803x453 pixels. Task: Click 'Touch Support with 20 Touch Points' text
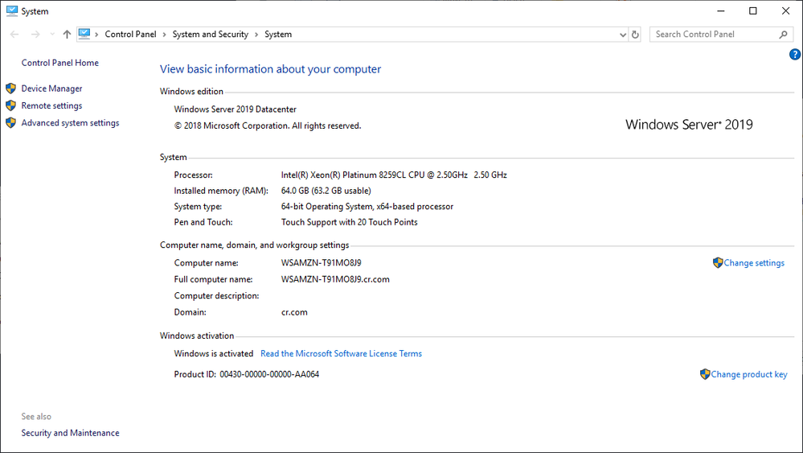tap(350, 222)
